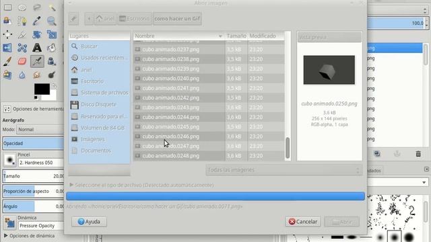Open the Opciones de herramienta tab
Screen dimensions: 431x242
pyautogui.click(x=33, y=109)
